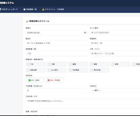
Task: Open the calendar picker icon in 検査日
Action: (x=85, y=33)
